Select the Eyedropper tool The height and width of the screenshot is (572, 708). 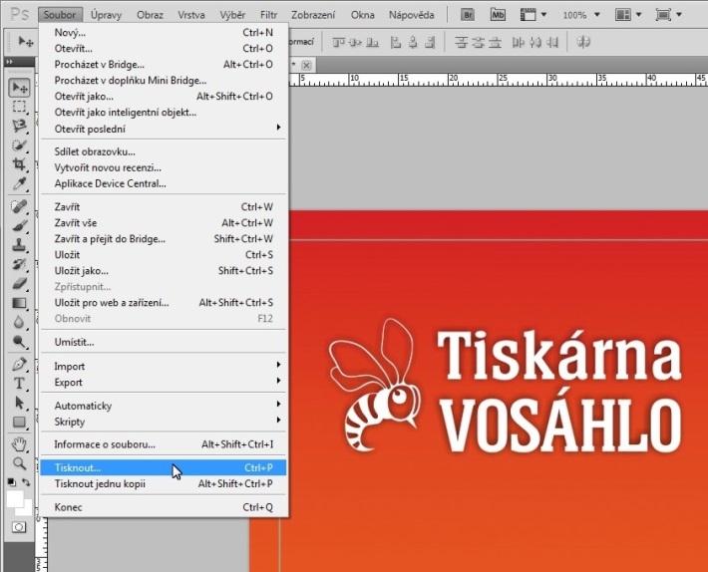tap(19, 184)
